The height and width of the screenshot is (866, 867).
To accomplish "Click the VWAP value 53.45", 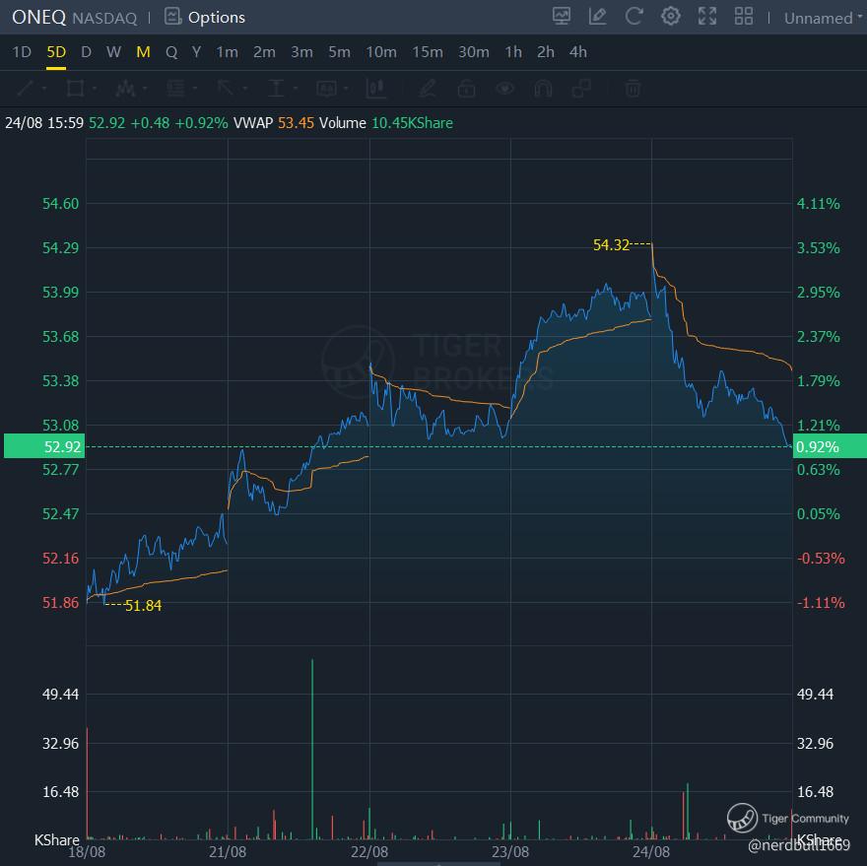I will (296, 123).
